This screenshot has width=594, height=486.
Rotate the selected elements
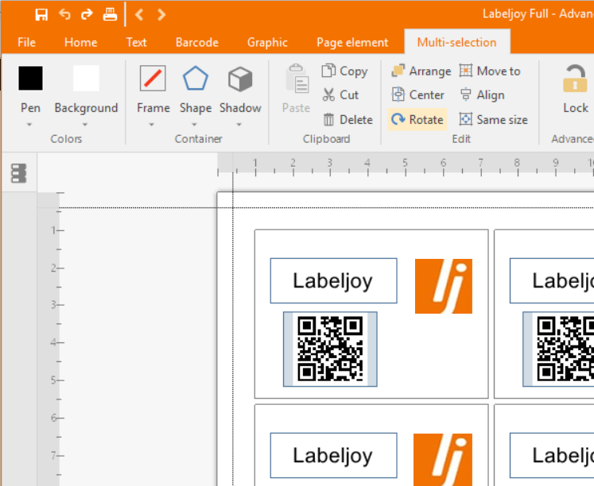[x=417, y=119]
